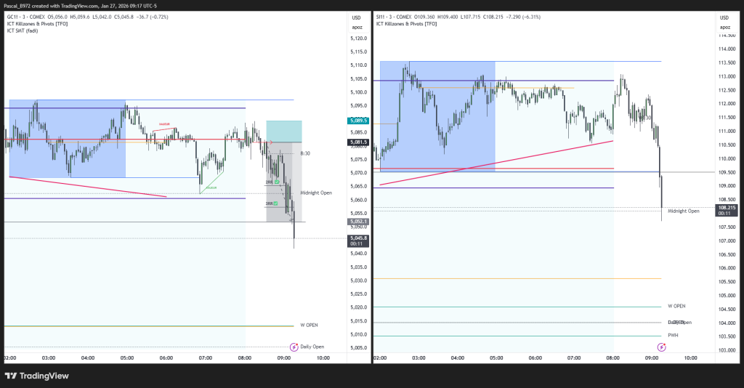Click the 5,045.8 current price label
This screenshot has width=744, height=388.
tap(359, 238)
